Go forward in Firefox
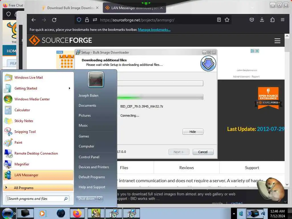Image resolution: width=292 pixels, height=219 pixels. pos(44,20)
